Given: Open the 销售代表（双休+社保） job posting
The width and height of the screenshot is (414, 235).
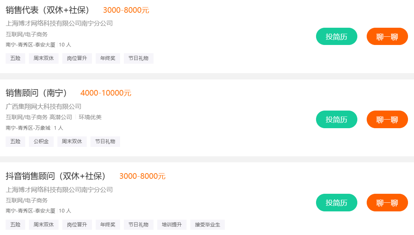Looking at the screenshot, I should [48, 10].
